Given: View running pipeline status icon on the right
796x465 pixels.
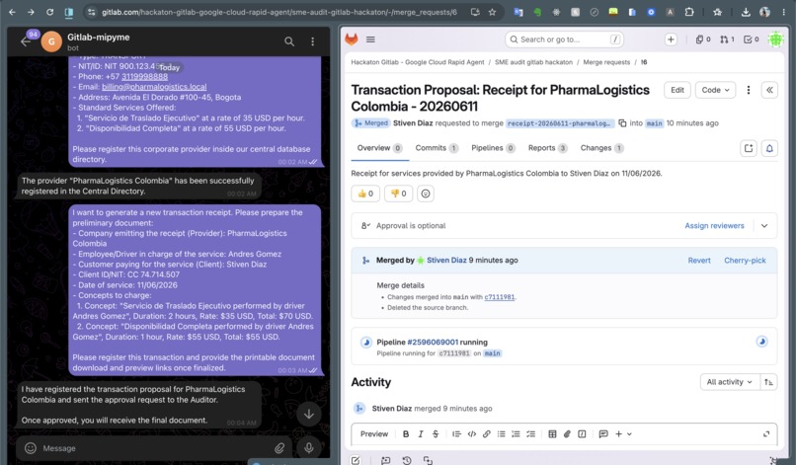Looking at the screenshot, I should click(x=761, y=342).
